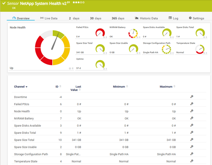Open channel settings for Spare Disks Total row
Image resolution: width=212 pixels, height=165 pixels.
192,132
